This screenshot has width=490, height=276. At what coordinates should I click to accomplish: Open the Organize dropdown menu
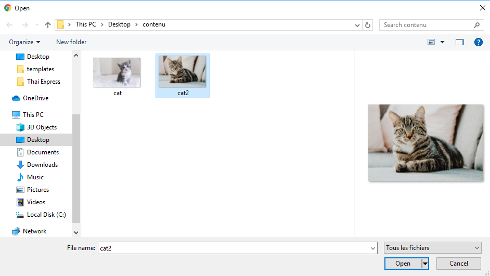(x=24, y=42)
